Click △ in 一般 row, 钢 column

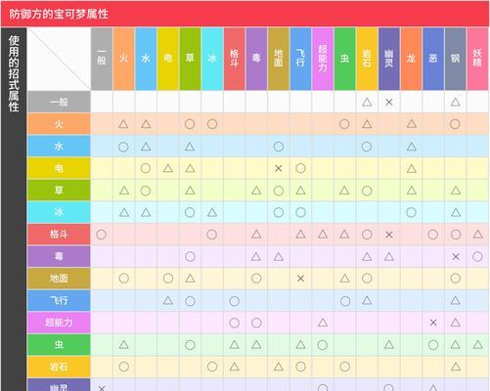click(456, 102)
